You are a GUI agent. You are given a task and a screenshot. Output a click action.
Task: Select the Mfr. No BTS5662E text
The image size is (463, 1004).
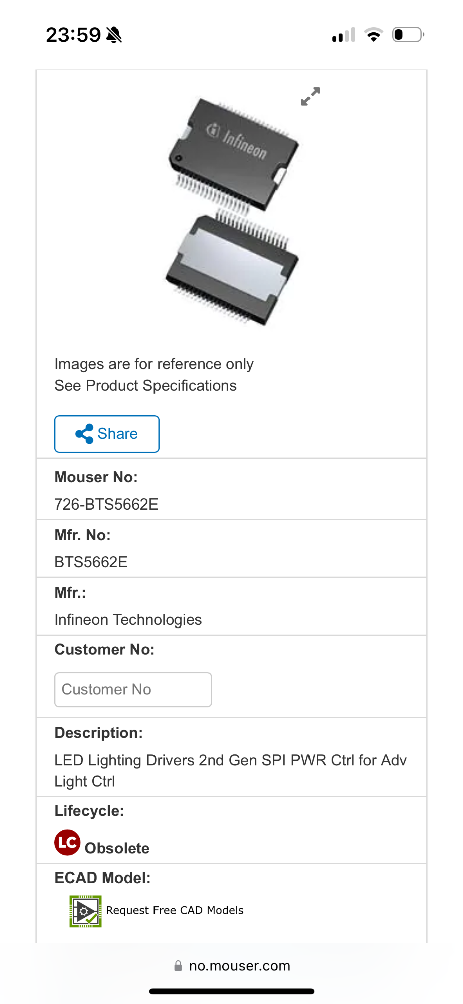pos(91,562)
